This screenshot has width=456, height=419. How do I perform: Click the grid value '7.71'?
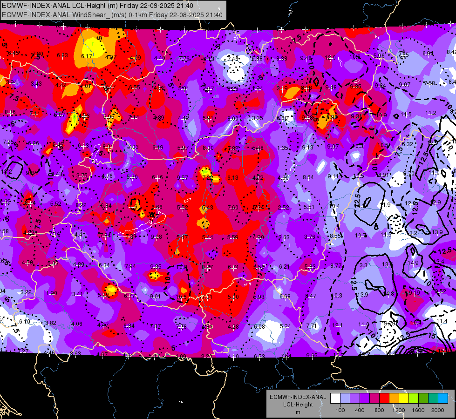click(x=311, y=326)
